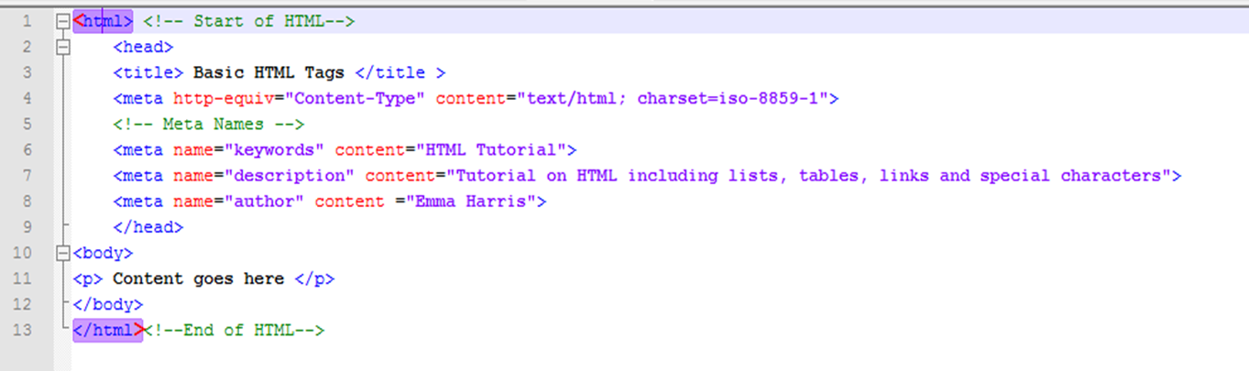Collapse the head section fold marker
Viewport: 1249px width, 371px height.
click(x=62, y=47)
